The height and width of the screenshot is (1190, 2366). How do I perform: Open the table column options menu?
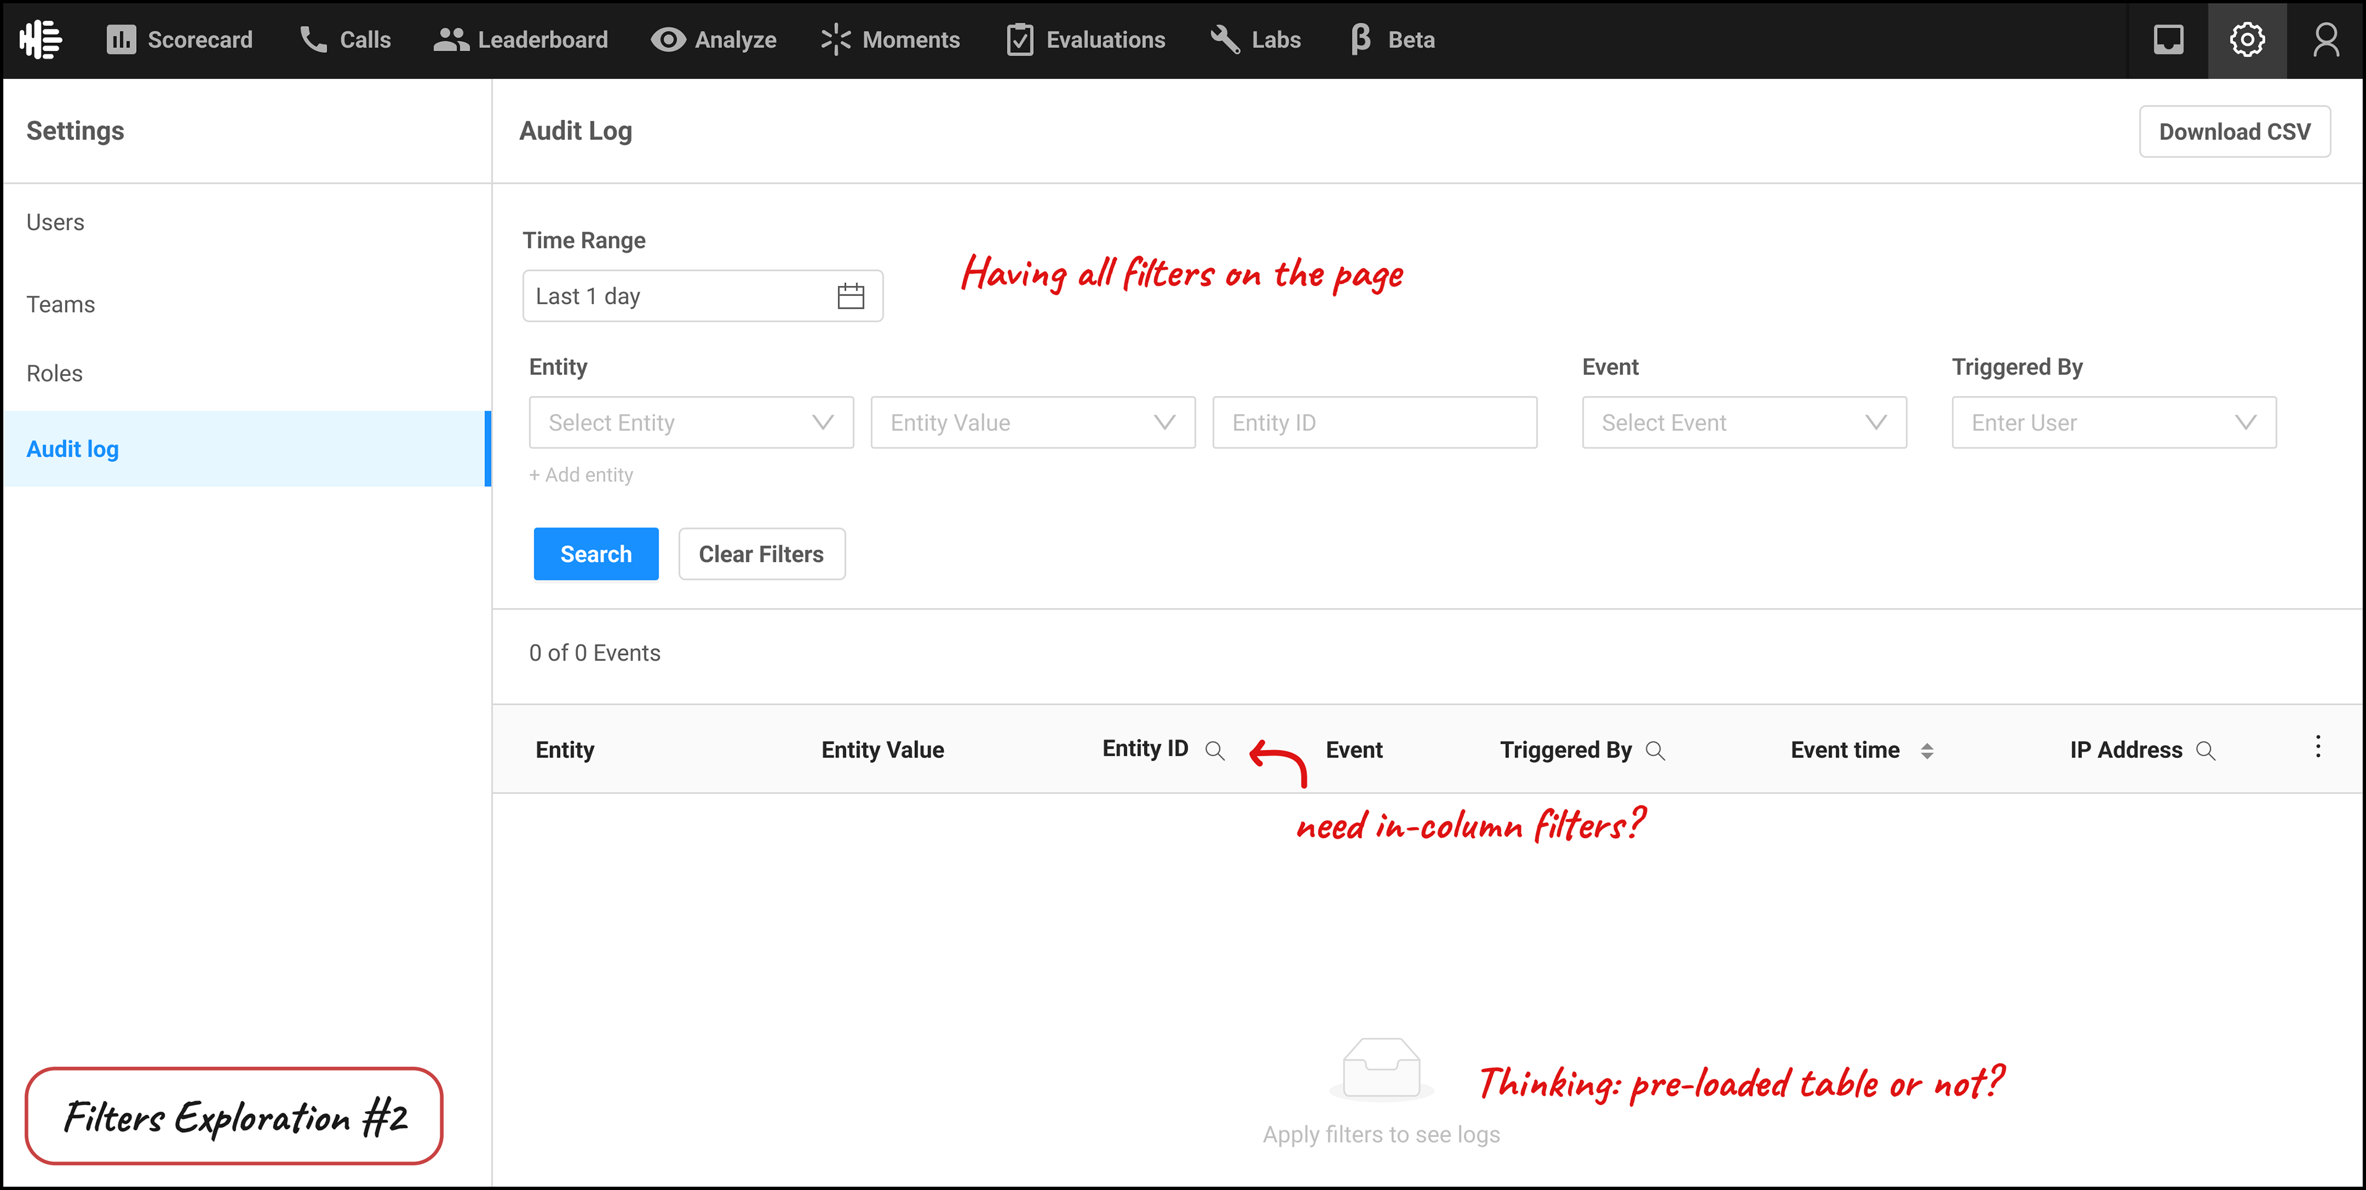(2317, 746)
